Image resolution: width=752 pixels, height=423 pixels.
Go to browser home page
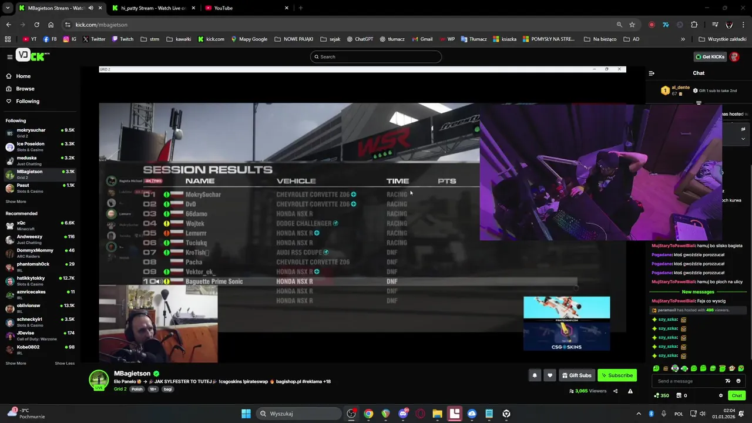tap(51, 25)
